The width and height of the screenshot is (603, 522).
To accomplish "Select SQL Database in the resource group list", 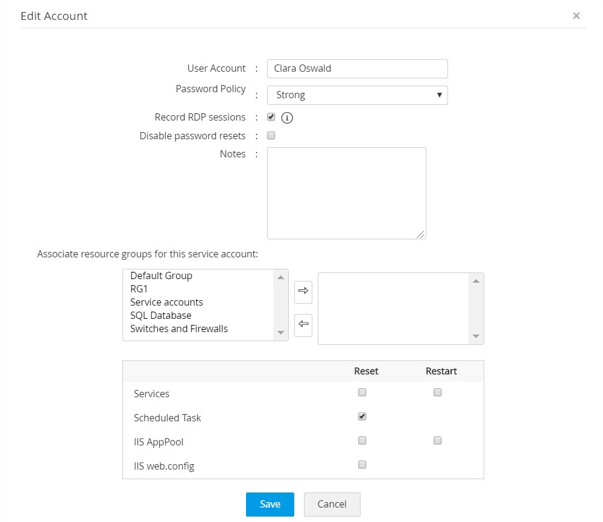I will click(160, 315).
